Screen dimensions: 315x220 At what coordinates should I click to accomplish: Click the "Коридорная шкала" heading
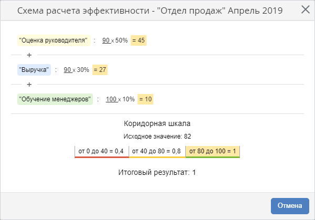[x=157, y=124]
